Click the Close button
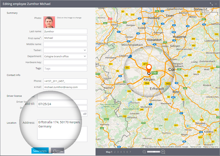This screenshot has height=156, width=220. point(57,151)
